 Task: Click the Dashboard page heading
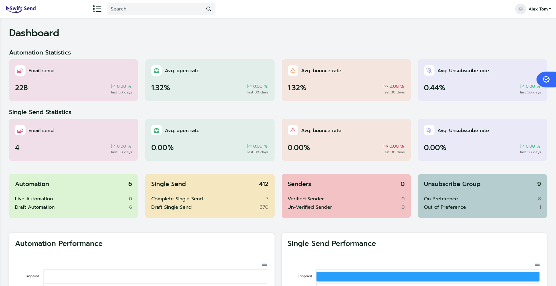tap(34, 33)
